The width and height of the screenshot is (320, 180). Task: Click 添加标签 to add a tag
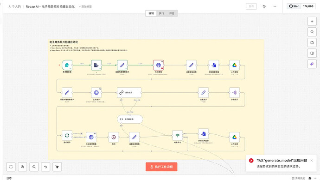click(x=85, y=7)
